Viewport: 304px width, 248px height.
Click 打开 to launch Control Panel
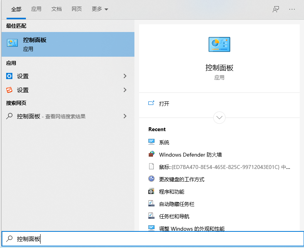coord(164,104)
